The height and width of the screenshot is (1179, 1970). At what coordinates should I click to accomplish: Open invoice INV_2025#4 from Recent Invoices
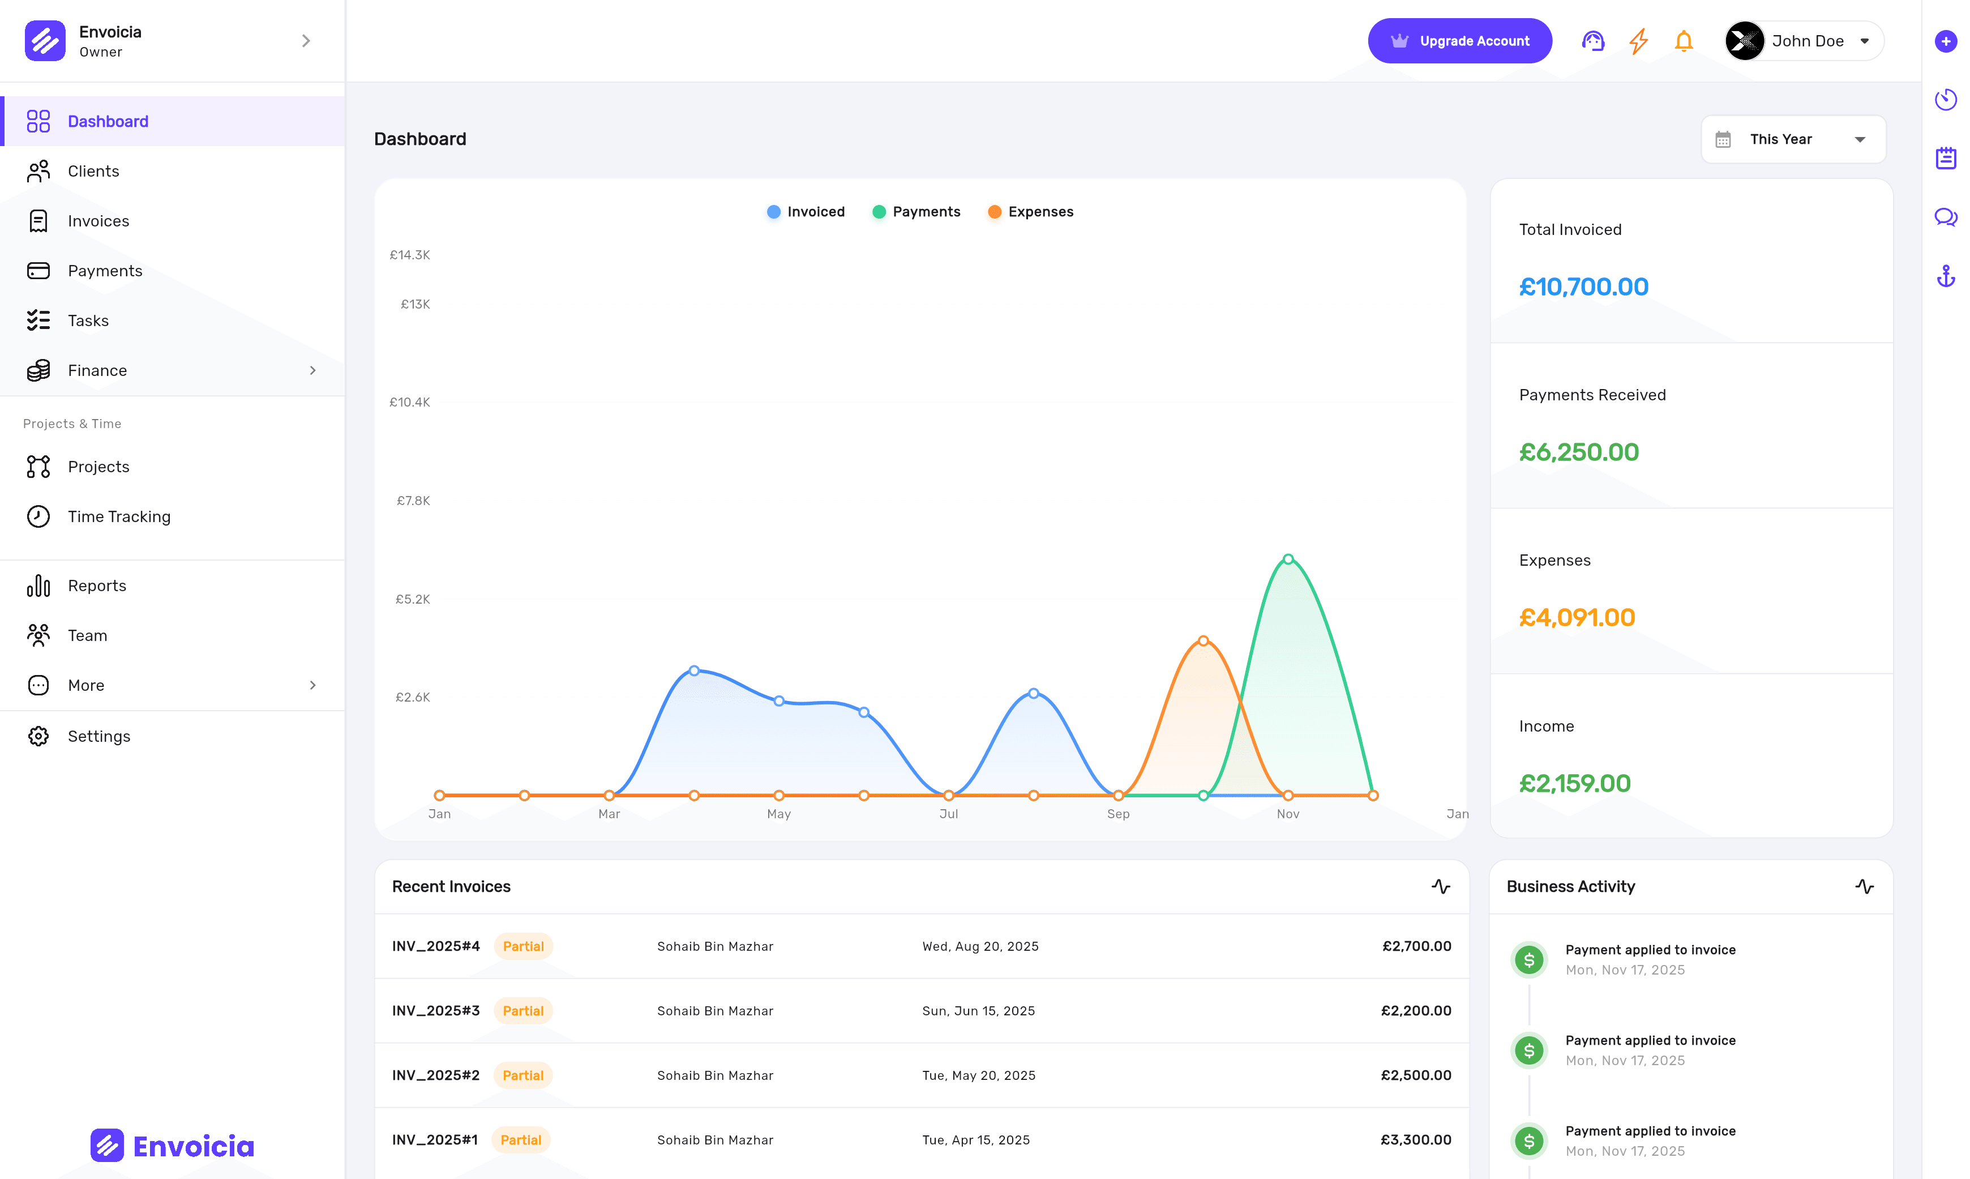[x=436, y=946]
